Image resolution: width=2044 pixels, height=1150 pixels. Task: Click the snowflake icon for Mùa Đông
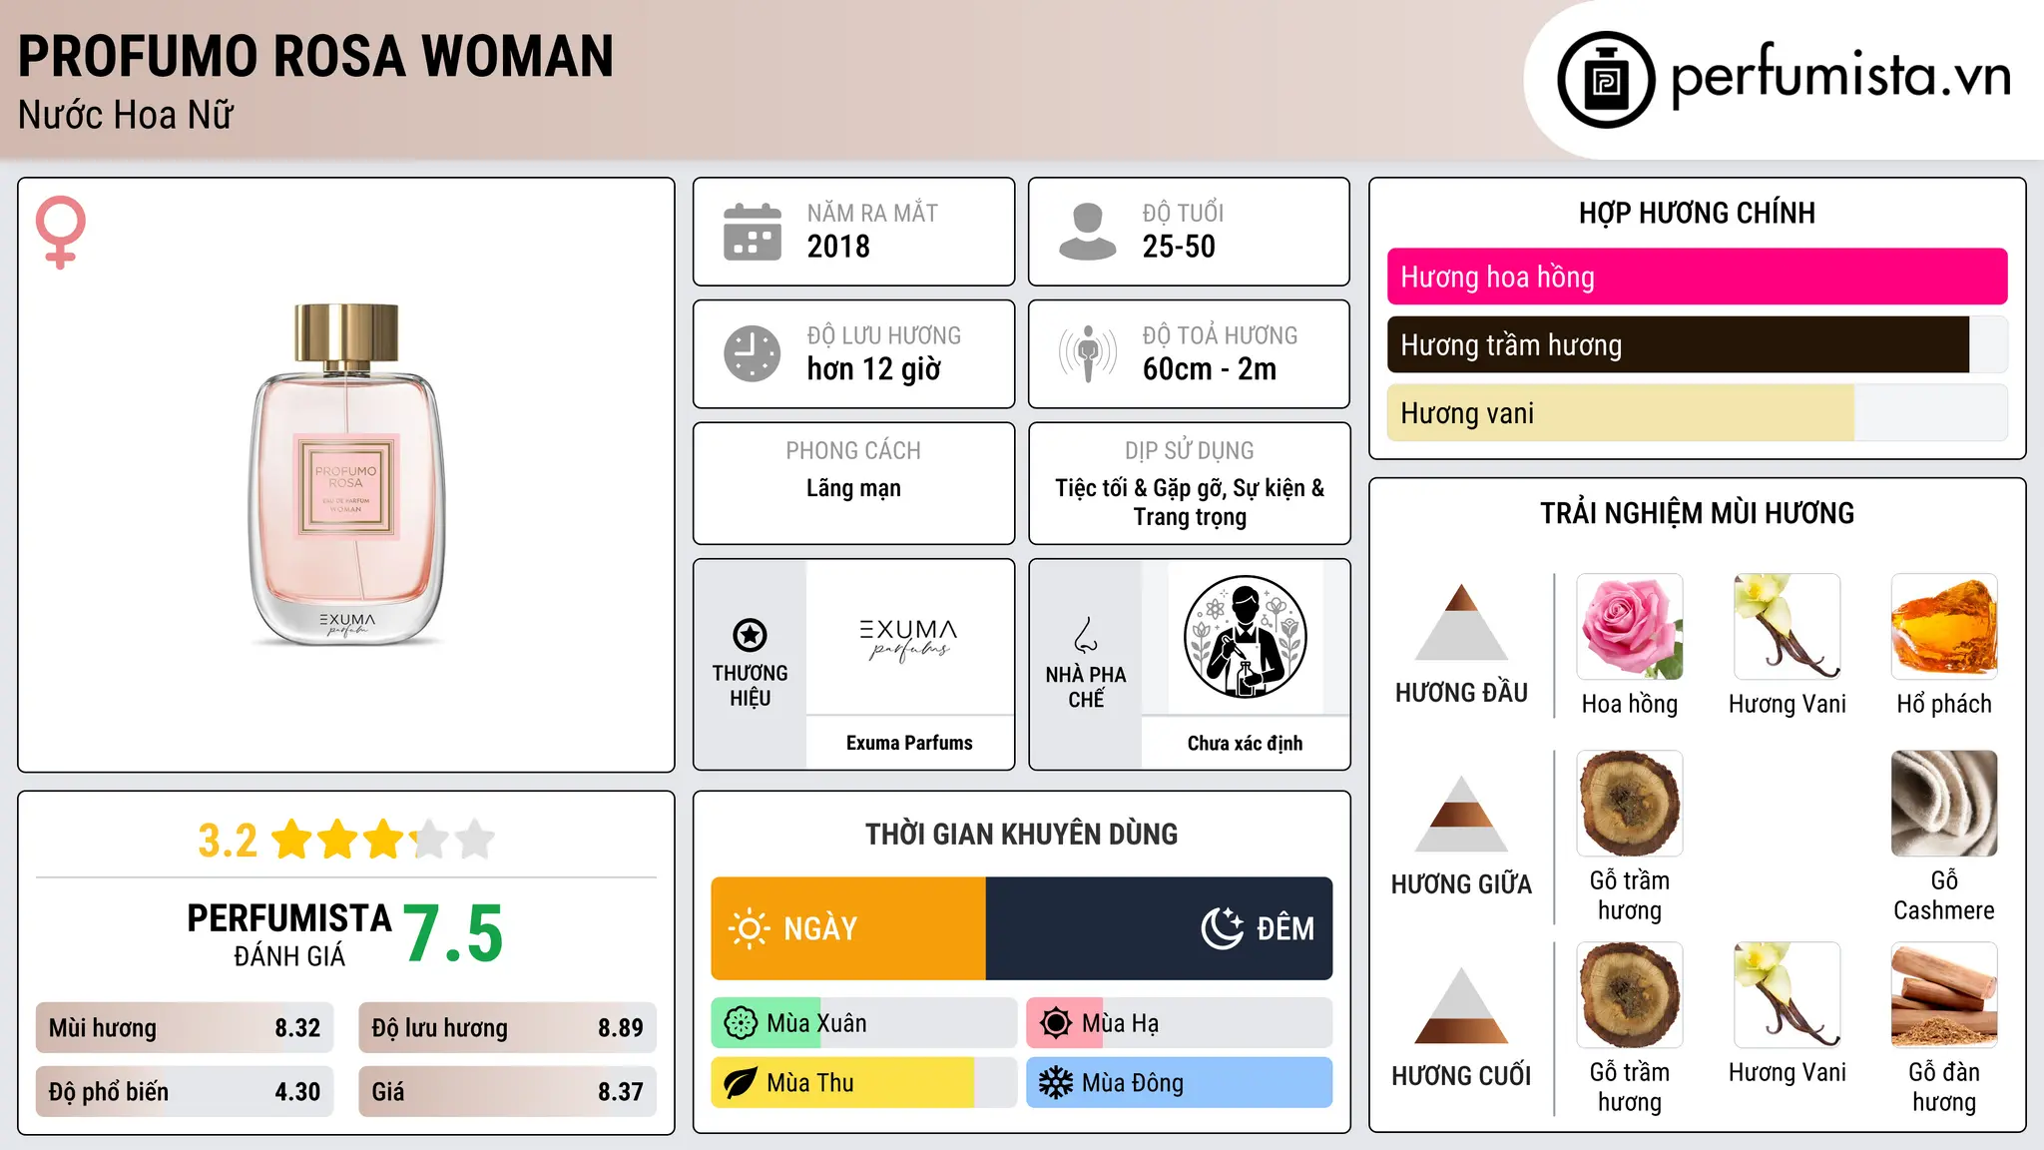click(x=1056, y=1083)
